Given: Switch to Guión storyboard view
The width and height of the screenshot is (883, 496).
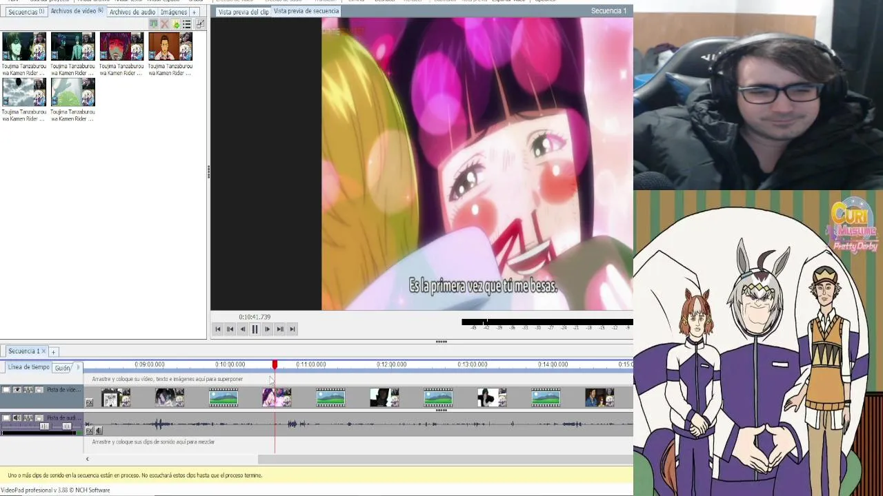Looking at the screenshot, I should 62,369.
